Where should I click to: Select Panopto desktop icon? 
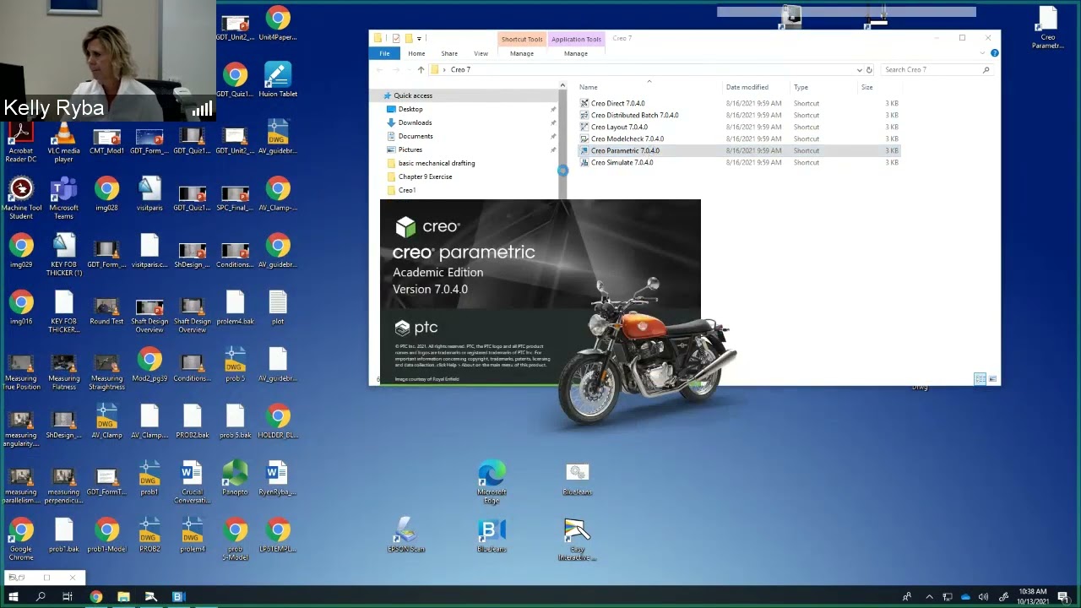coord(235,479)
